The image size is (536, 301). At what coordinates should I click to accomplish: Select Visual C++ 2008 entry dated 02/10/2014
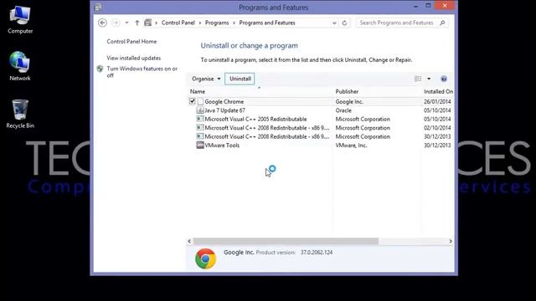pyautogui.click(x=266, y=128)
